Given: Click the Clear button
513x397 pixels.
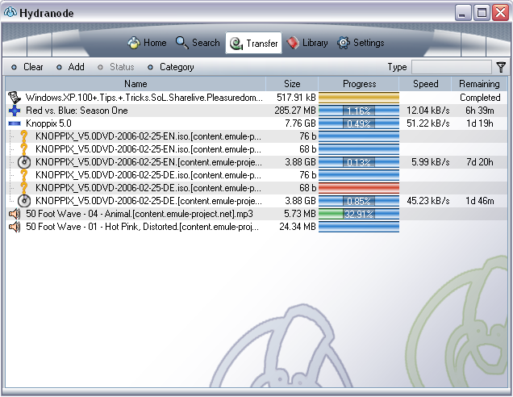Looking at the screenshot, I should click(27, 67).
